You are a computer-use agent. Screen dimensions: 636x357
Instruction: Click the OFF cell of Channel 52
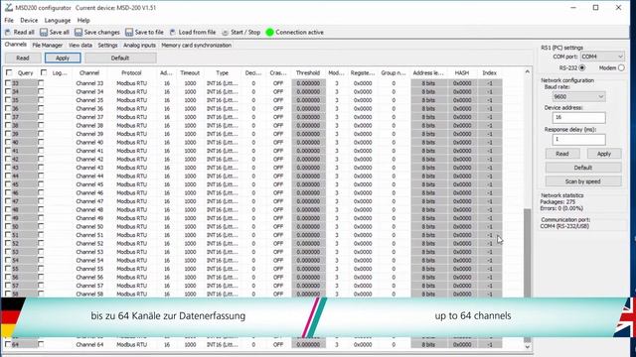278,243
